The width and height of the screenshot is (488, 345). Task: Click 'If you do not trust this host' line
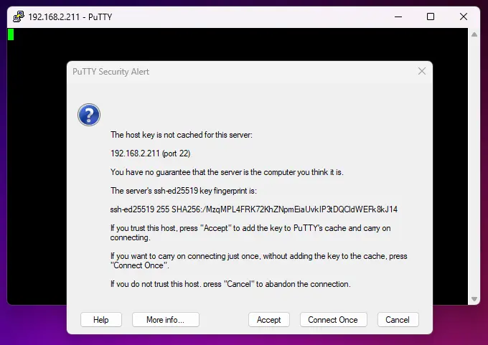point(230,284)
